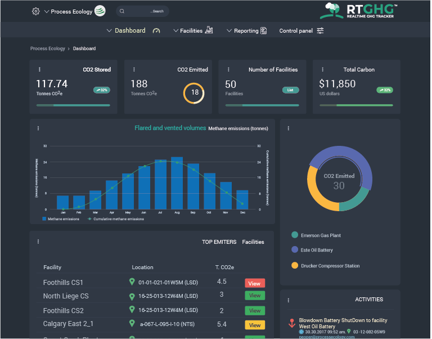Screen dimensions: 432x339
Task: Click the 32% badge on CO2 Stored
Action: click(x=102, y=90)
